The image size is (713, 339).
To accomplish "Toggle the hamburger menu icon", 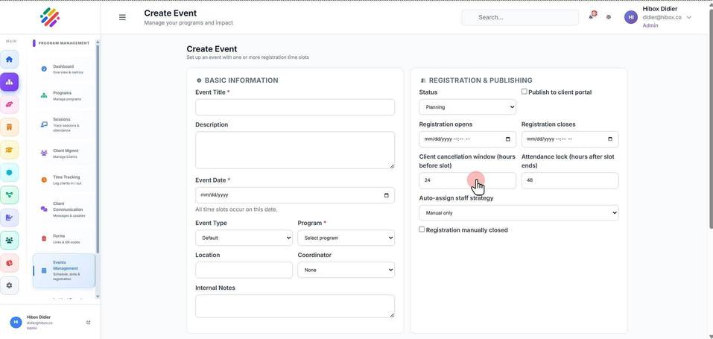I will click(x=122, y=17).
